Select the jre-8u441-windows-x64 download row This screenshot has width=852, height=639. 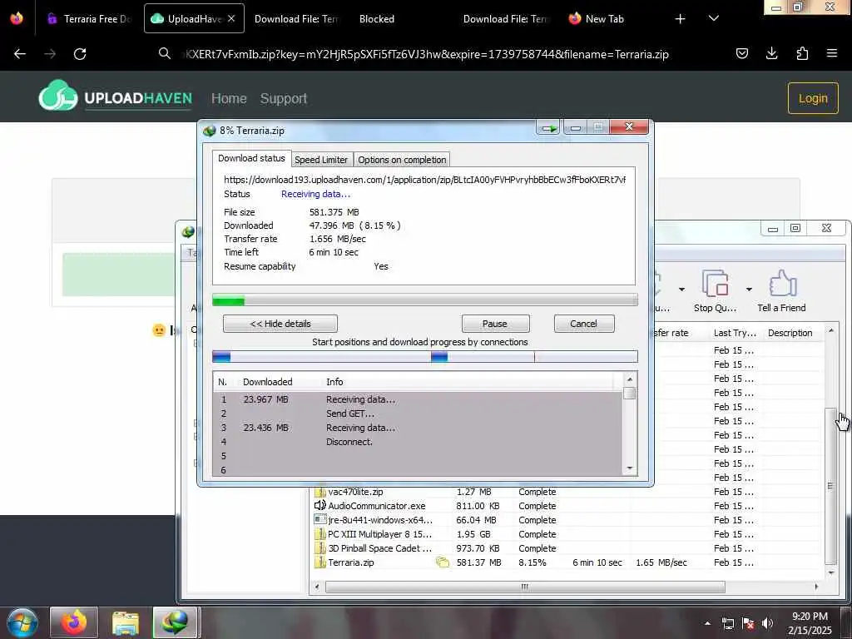coord(567,520)
